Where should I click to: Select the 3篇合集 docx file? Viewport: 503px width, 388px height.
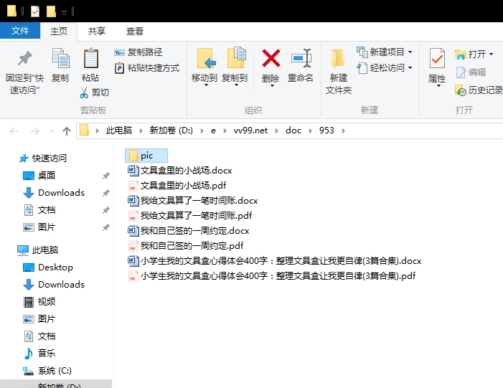(x=275, y=260)
